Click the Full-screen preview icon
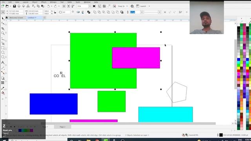 (94, 6)
